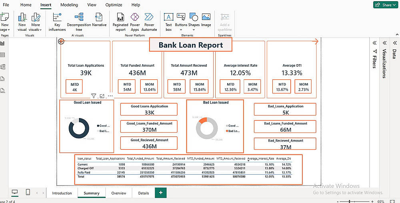The width and height of the screenshot is (400, 203).
Task: Click the Fully Paid row label
Action: (84, 172)
